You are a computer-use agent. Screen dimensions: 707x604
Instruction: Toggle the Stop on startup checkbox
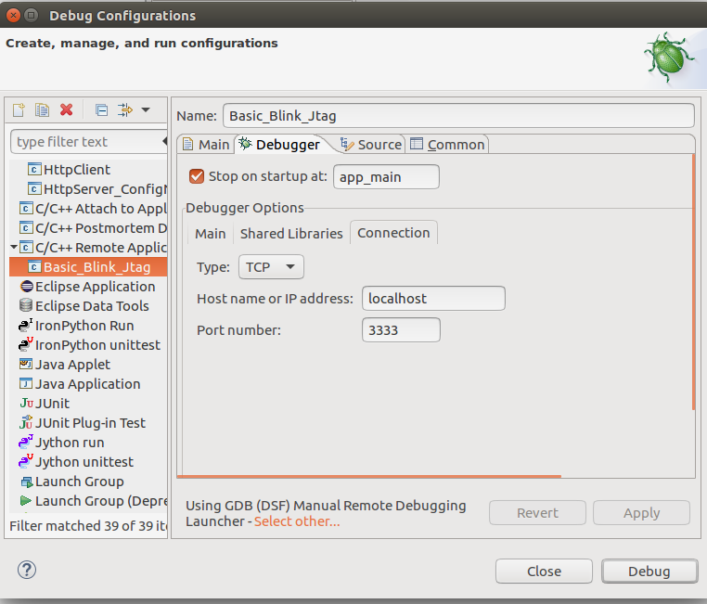coord(196,176)
